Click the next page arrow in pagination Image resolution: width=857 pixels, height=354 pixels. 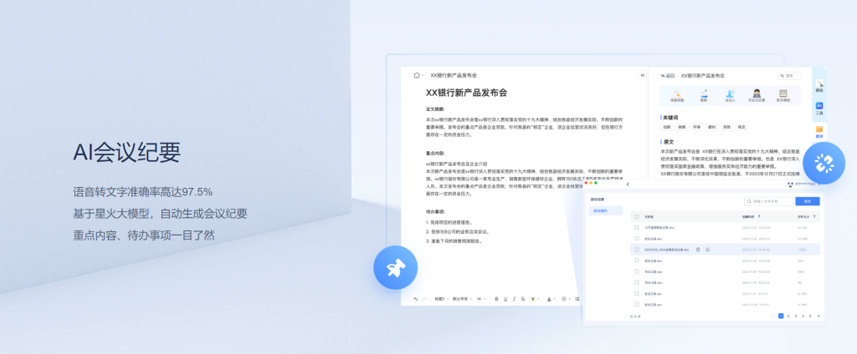point(819,316)
